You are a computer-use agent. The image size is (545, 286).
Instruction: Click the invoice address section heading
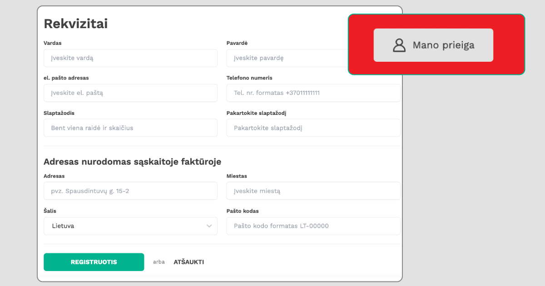132,162
